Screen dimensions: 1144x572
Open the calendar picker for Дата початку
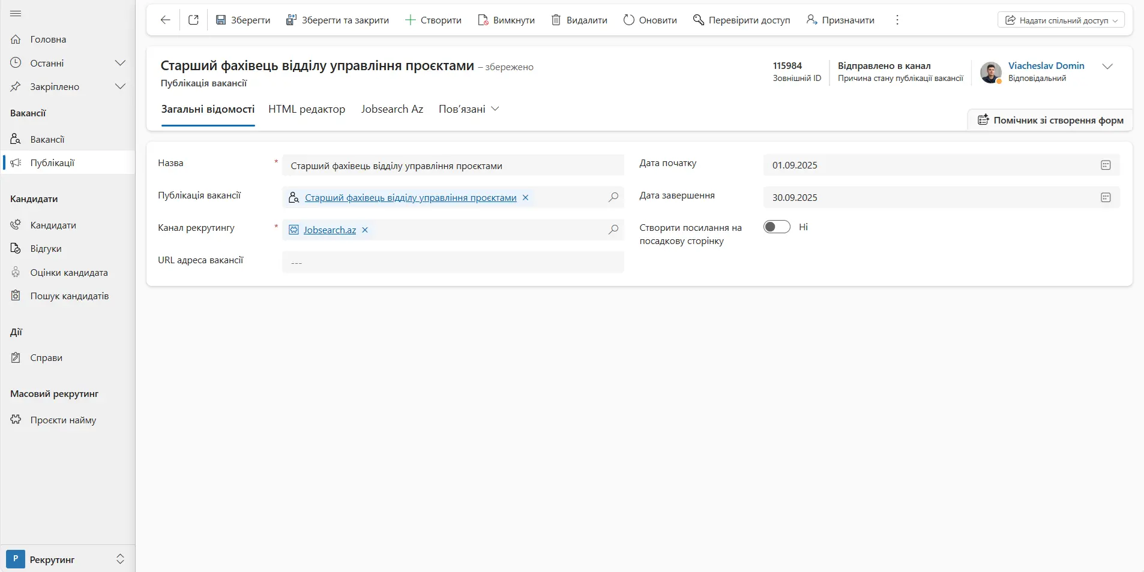pos(1106,165)
